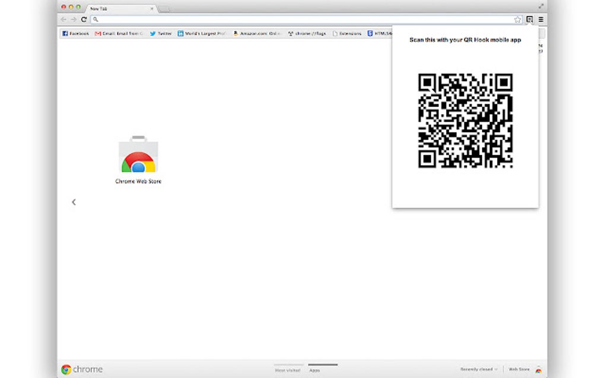
Task: Open the QR Hook extension icon
Action: [x=530, y=19]
